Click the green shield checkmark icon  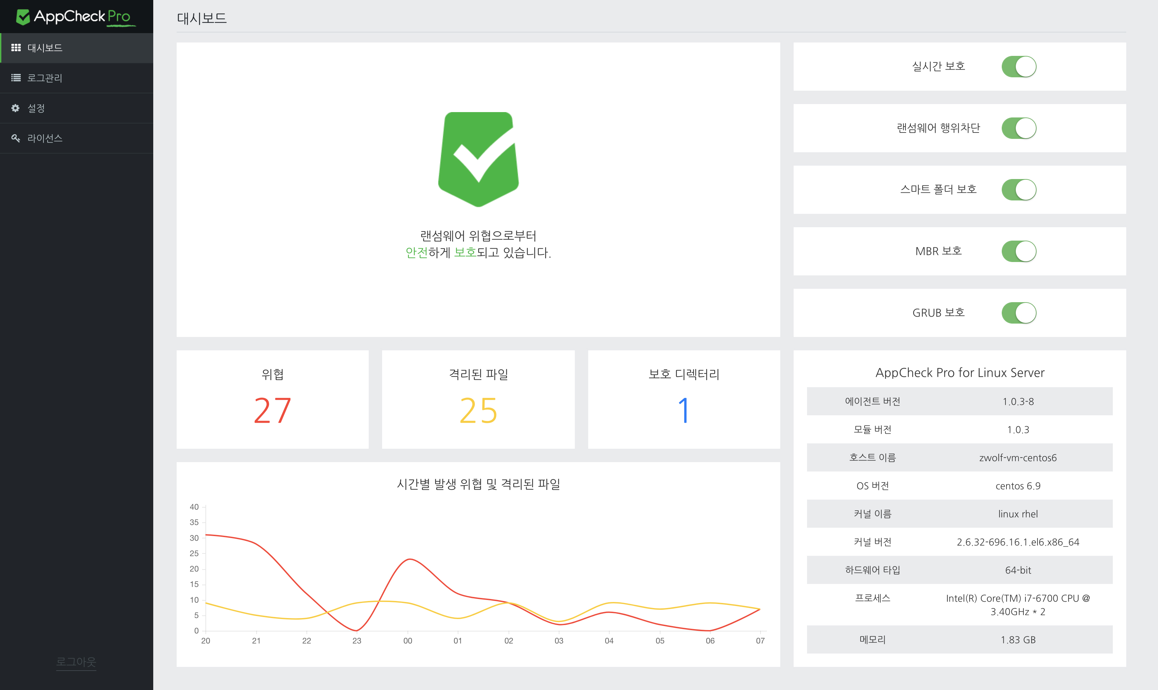coord(478,159)
